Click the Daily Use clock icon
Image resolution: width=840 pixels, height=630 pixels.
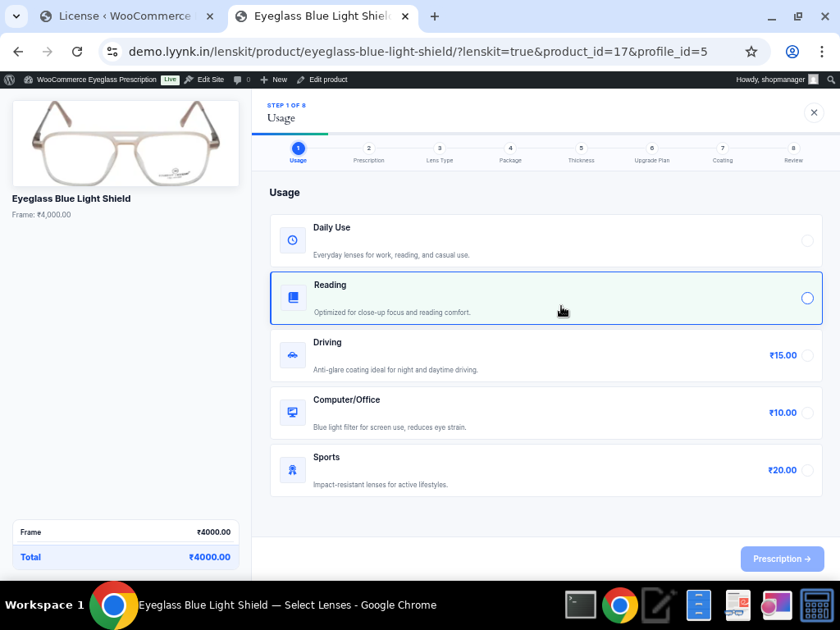[293, 240]
